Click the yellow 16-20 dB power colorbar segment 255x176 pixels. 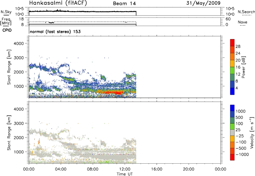[x=232, y=64]
